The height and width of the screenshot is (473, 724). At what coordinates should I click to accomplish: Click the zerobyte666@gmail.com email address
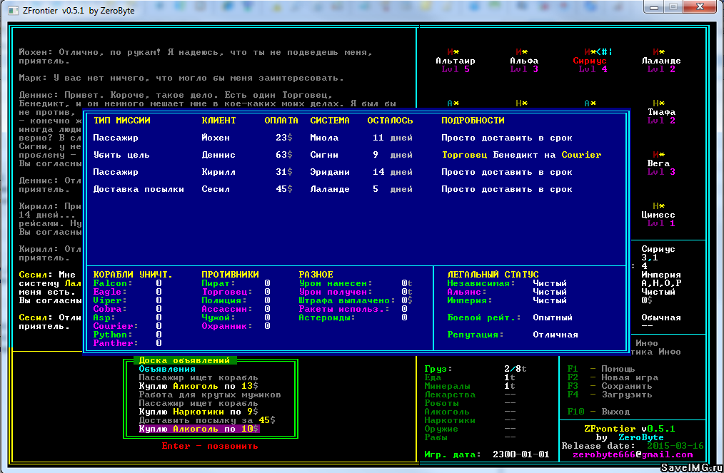(x=632, y=454)
